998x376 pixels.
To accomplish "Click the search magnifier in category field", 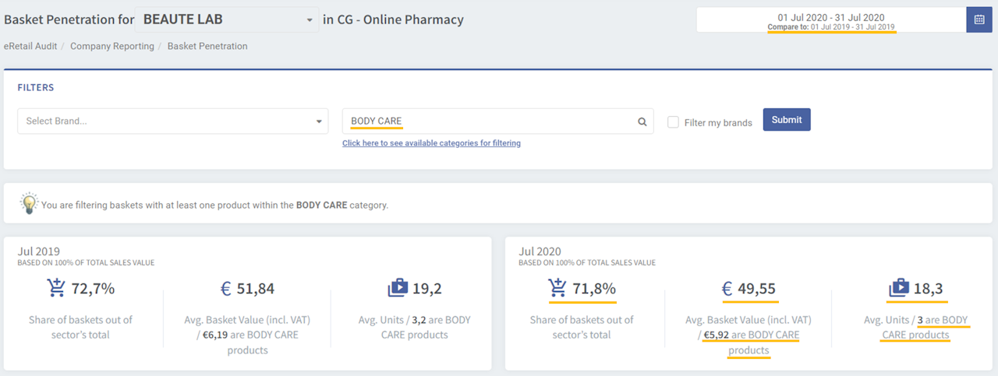I will (642, 121).
